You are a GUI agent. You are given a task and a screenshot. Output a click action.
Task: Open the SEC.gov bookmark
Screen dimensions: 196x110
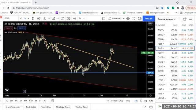(43, 13)
